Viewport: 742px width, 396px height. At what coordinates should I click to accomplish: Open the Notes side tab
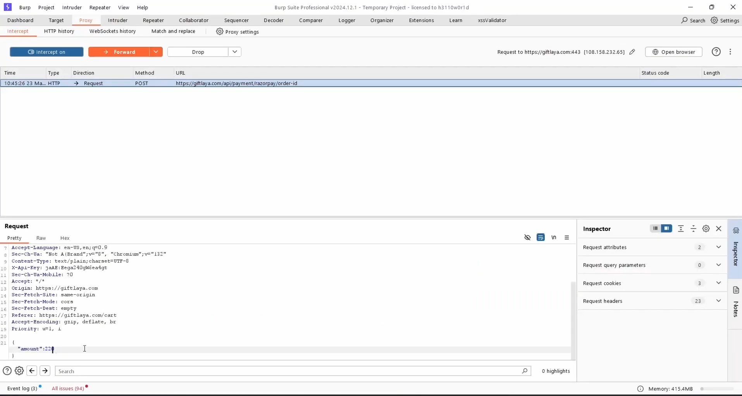click(736, 304)
